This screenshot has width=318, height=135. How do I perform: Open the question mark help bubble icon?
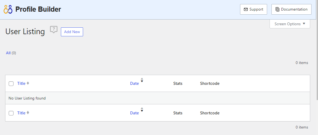(x=54, y=30)
